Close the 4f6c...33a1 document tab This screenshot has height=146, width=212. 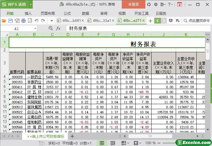(x=113, y=21)
